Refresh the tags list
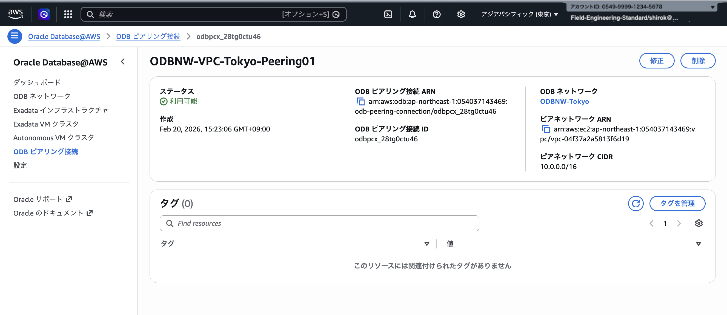This screenshot has height=315, width=727. click(636, 203)
